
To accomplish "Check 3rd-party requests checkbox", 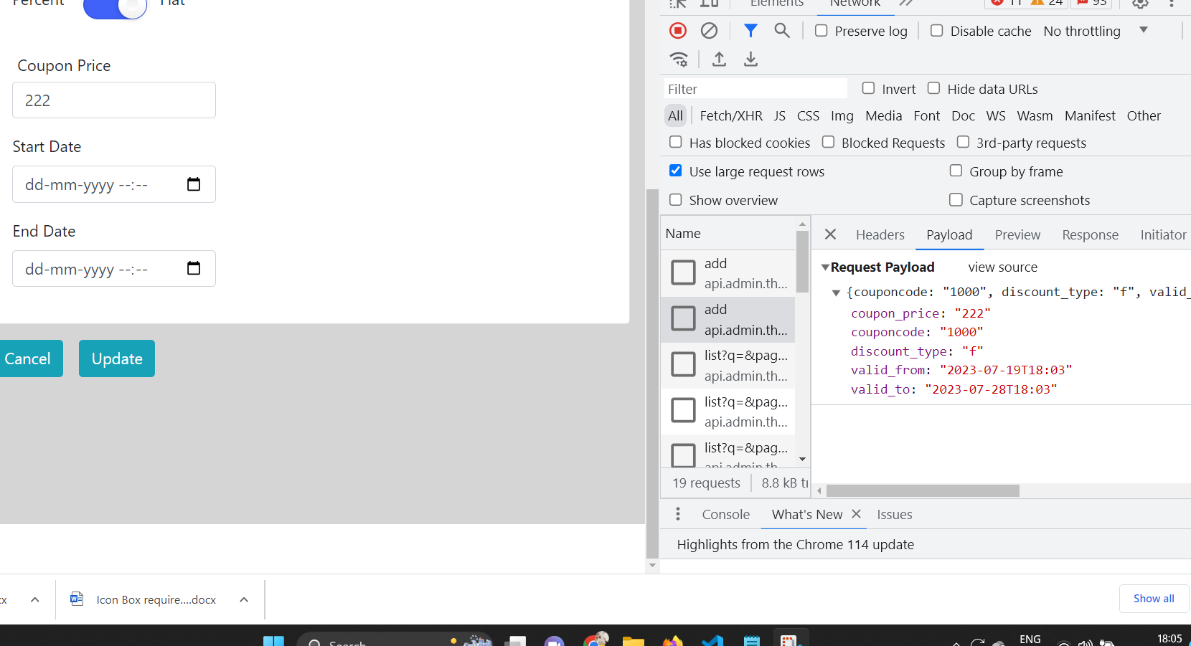I will 964,142.
